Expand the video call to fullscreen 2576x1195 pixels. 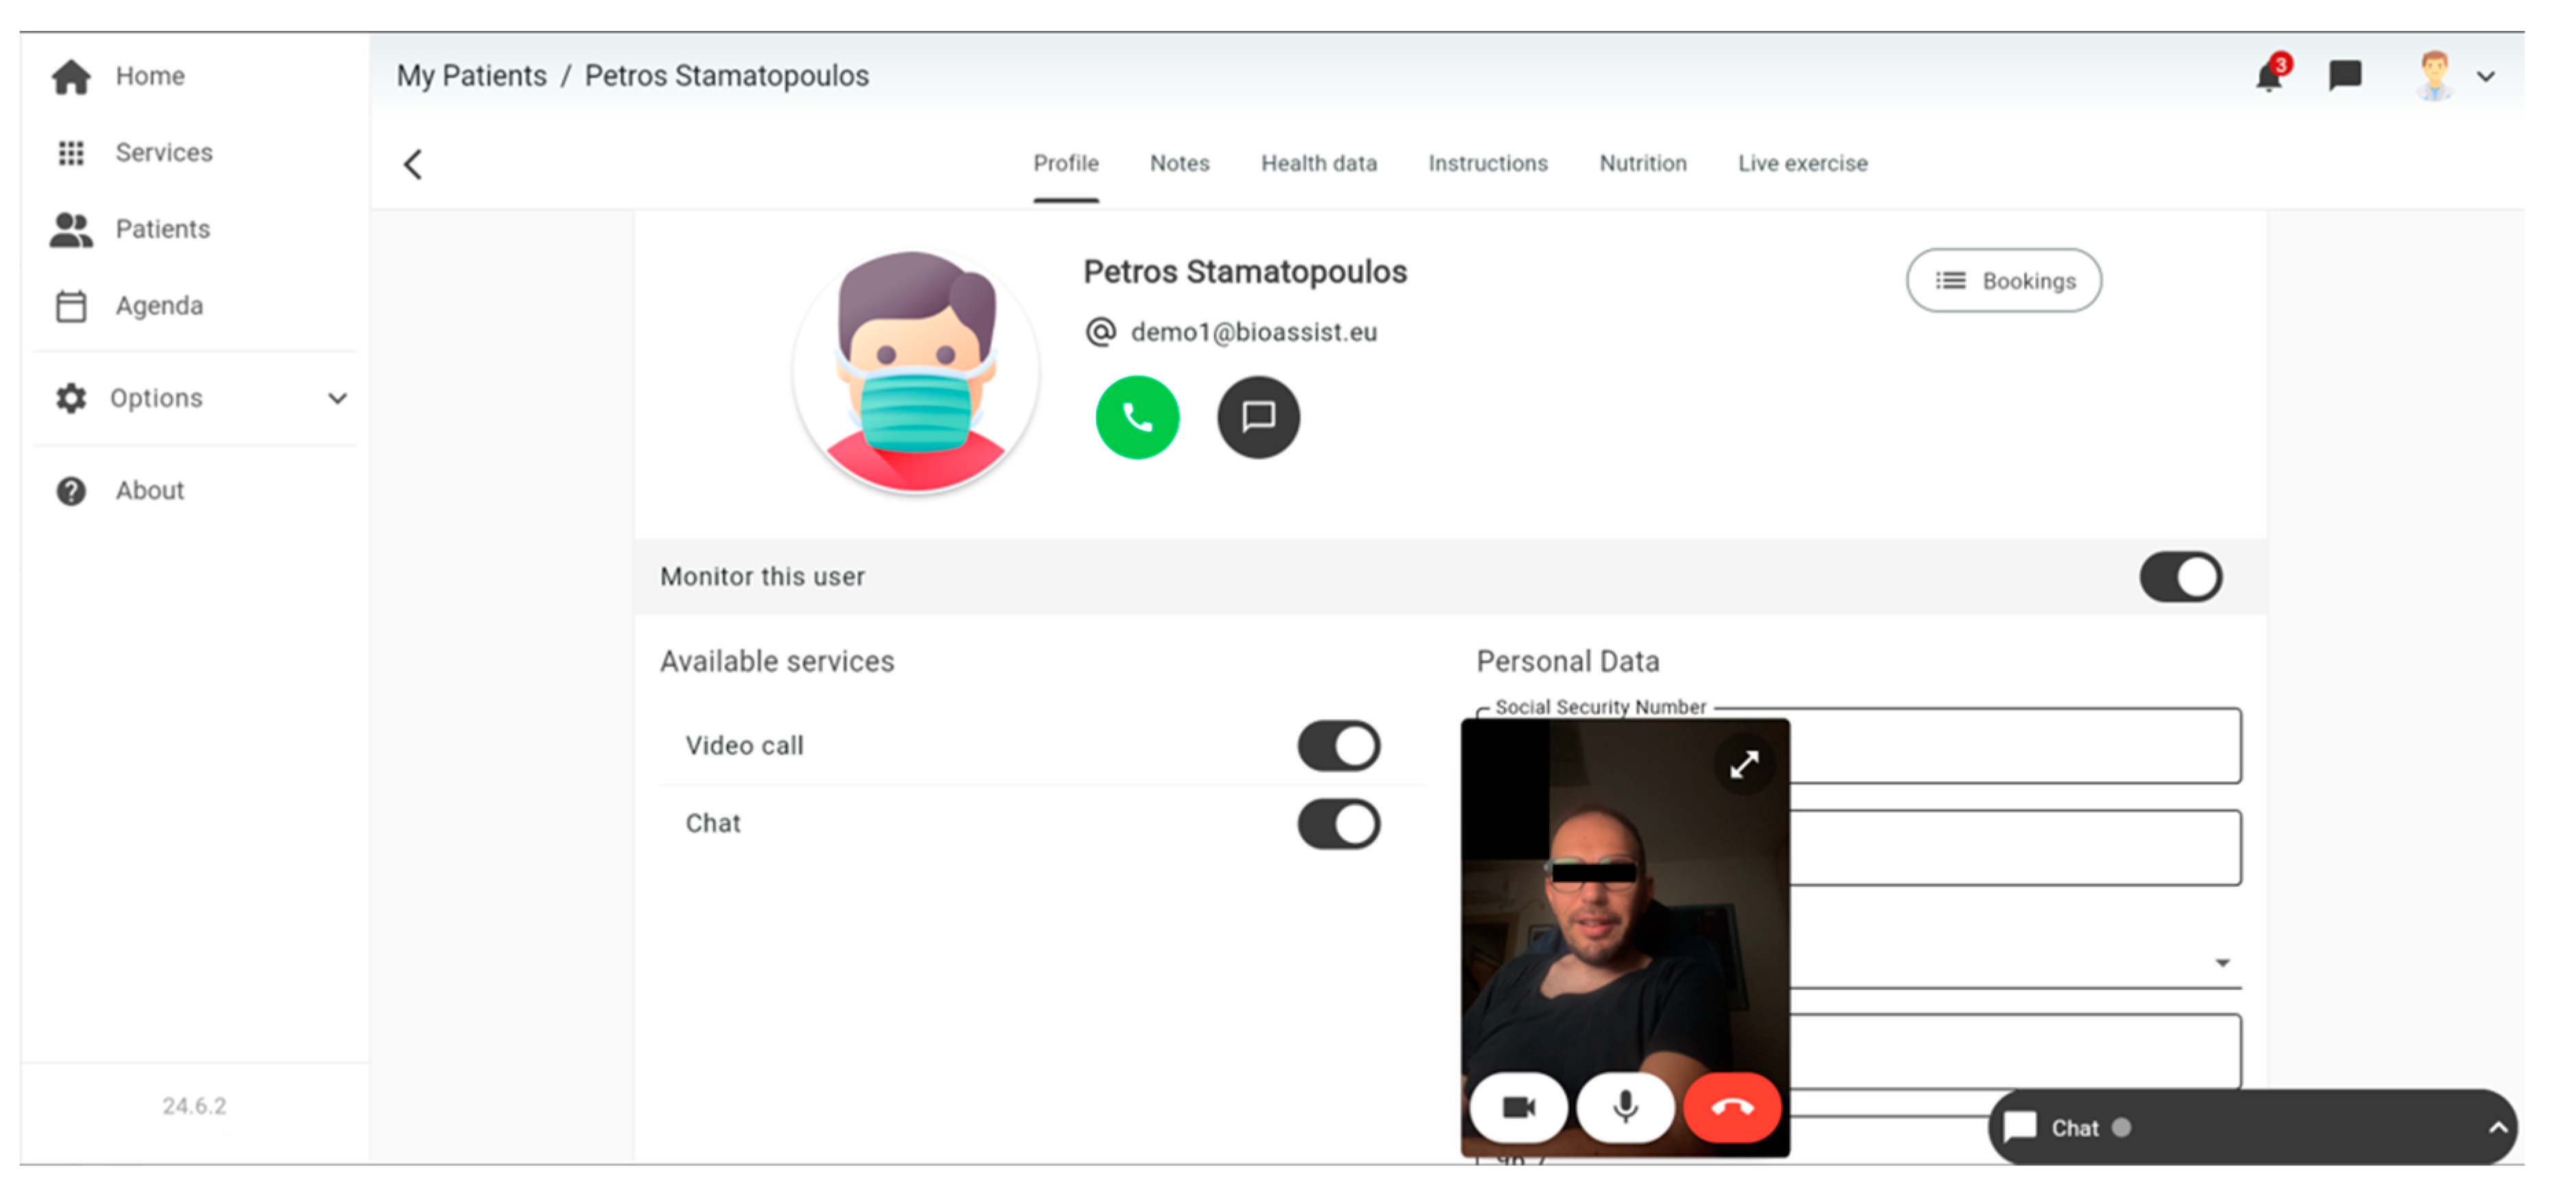[x=1744, y=765]
